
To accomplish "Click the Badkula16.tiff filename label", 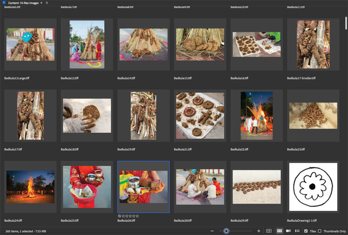I will tap(239, 78).
